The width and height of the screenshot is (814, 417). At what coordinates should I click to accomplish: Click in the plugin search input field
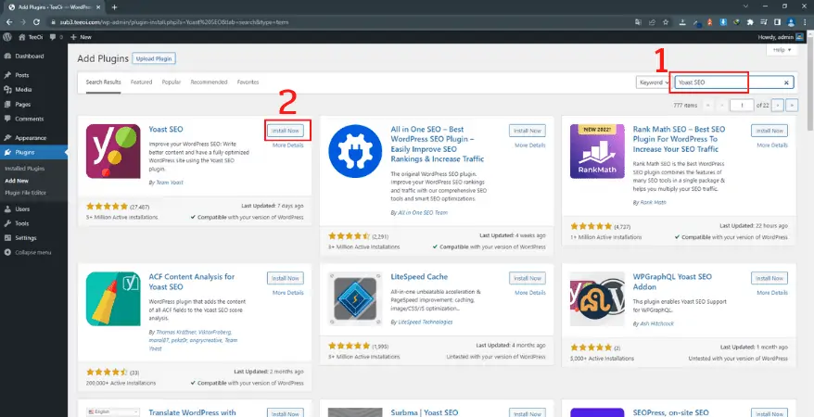pos(733,82)
